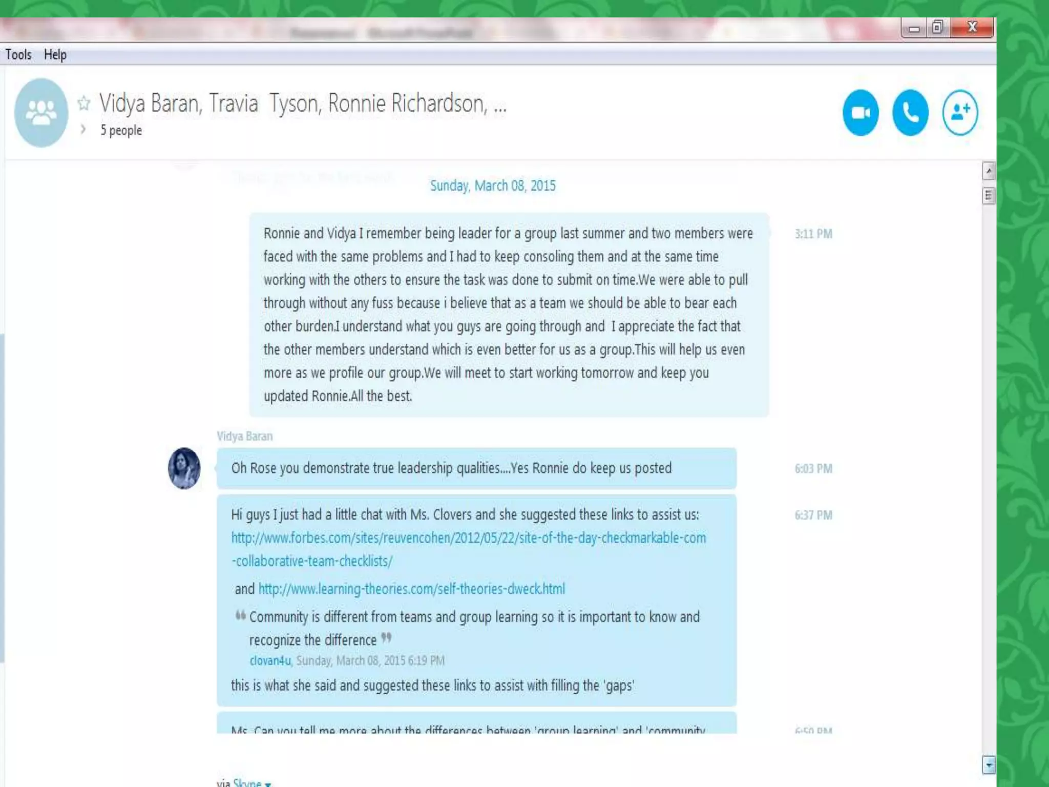Click the clovan4u quoted message author
Image resolution: width=1049 pixels, height=787 pixels.
coord(270,660)
